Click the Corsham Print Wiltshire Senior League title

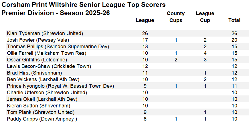click(x=84, y=5)
